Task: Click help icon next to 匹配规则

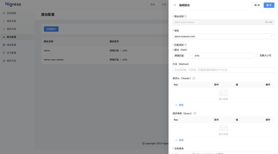Action: 185,45
